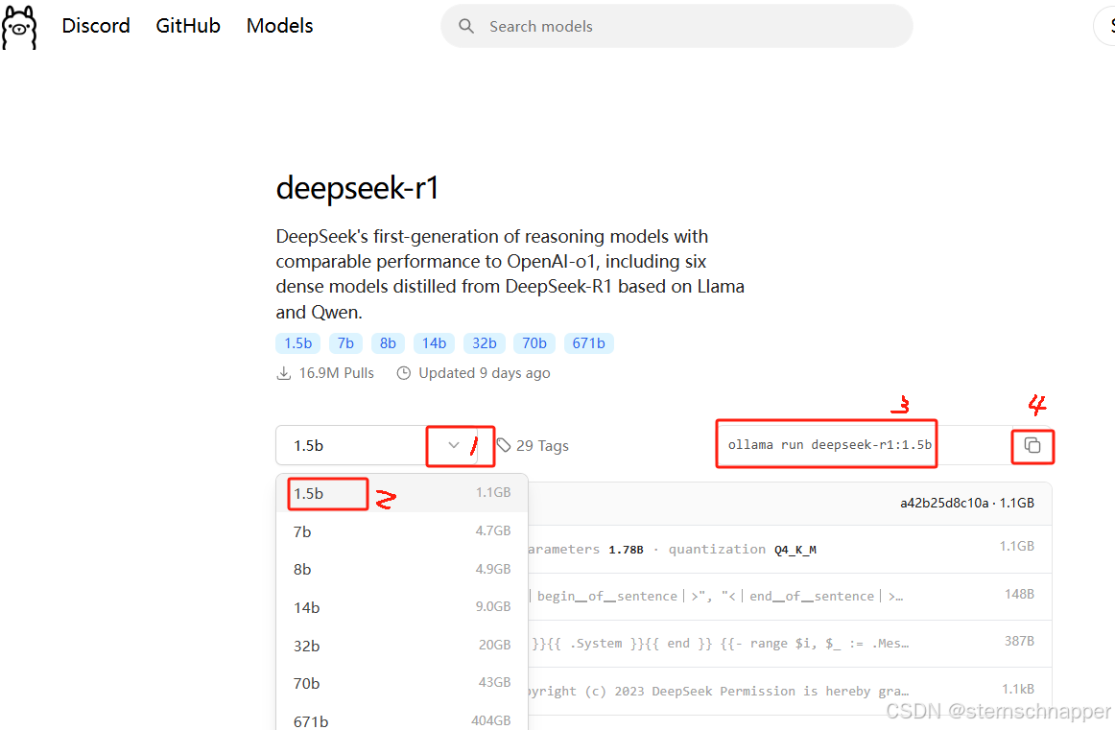Select the 70b size tag badge
1115x730 pixels.
534,343
